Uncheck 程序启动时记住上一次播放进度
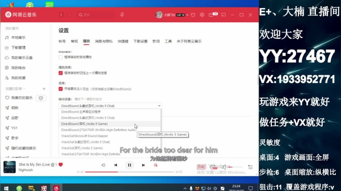Image resolution: width=341 pixels, height=191 pixels. [61, 73]
